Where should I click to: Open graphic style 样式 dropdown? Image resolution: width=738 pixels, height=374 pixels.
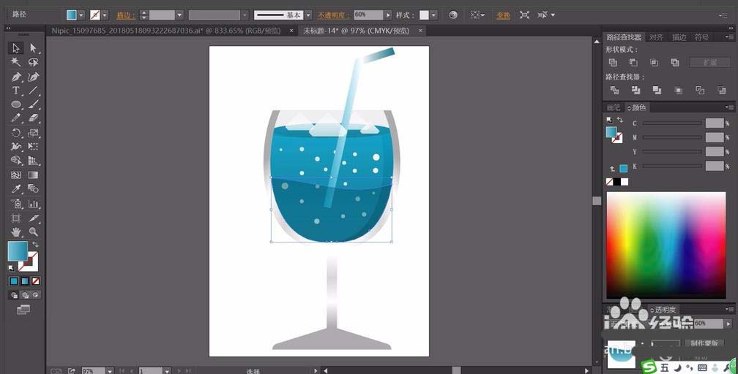tap(433, 15)
